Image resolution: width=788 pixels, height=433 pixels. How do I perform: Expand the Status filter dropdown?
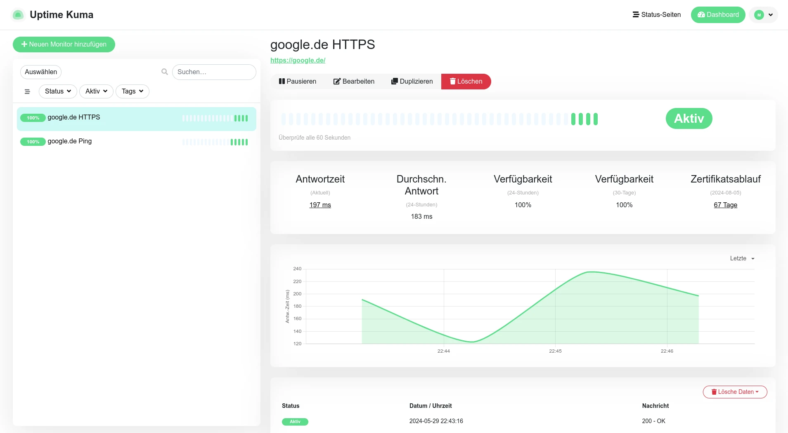tap(58, 91)
